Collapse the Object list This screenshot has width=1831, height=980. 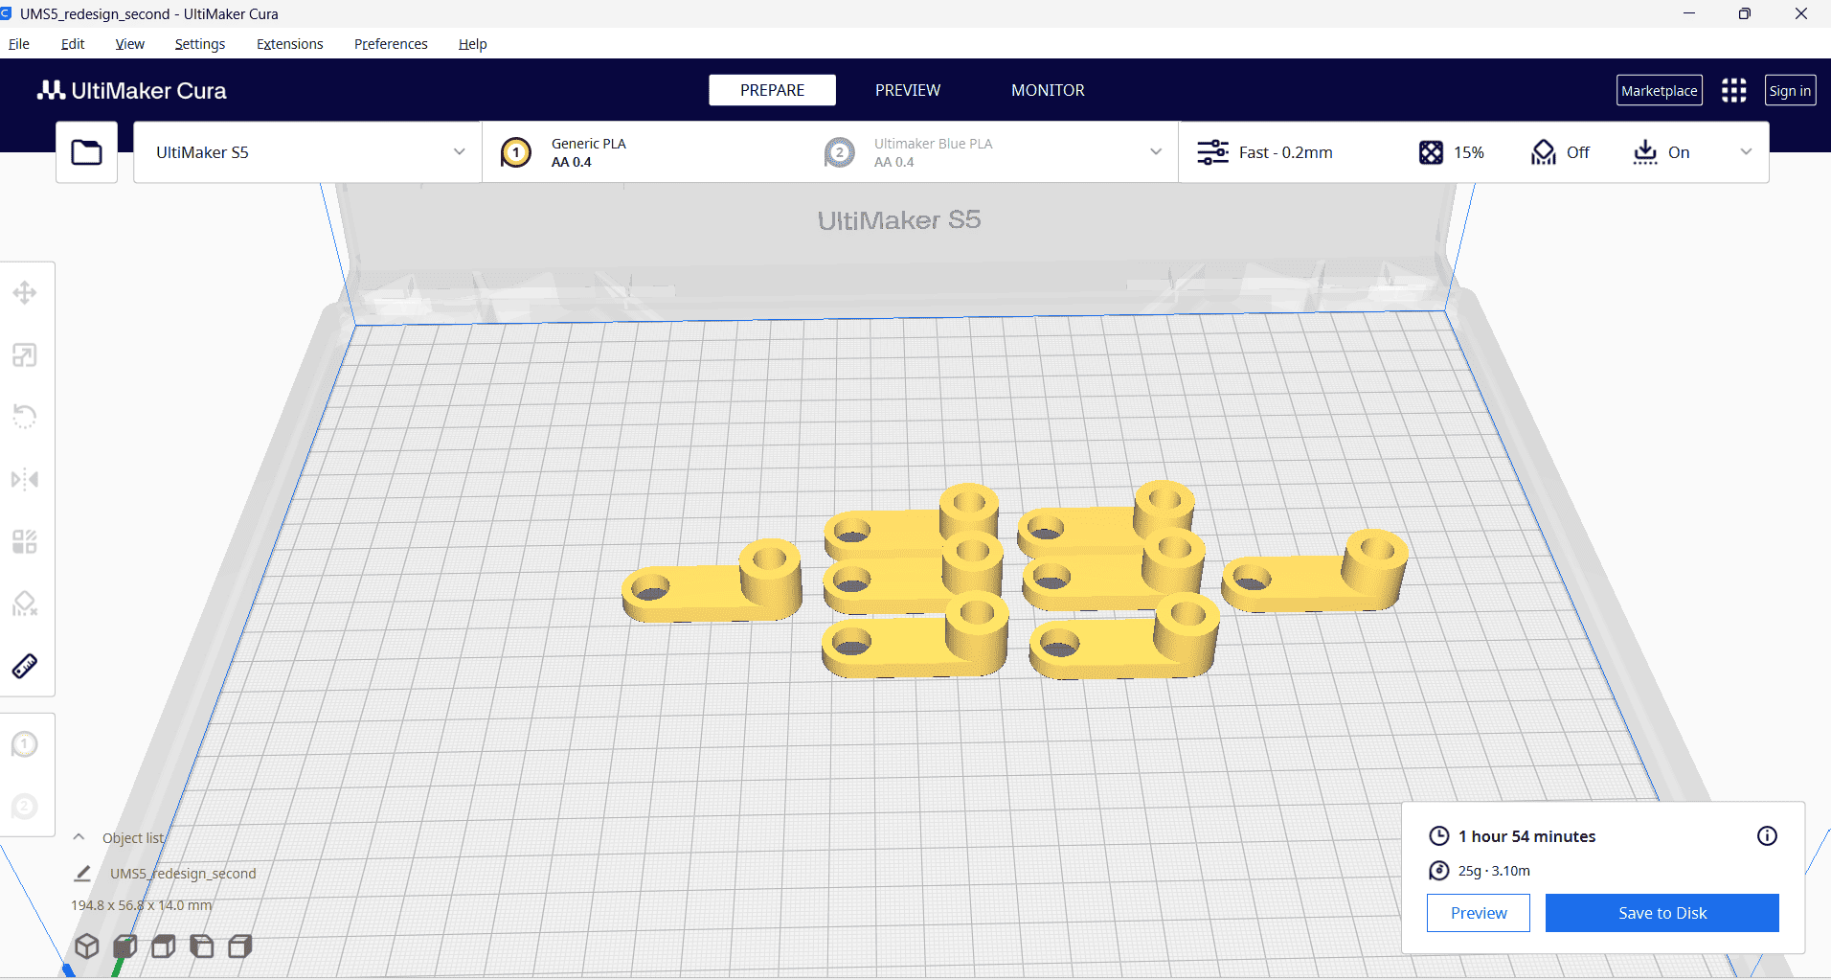pos(79,837)
